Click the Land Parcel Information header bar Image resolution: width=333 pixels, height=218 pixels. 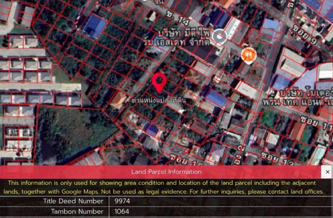166,172
